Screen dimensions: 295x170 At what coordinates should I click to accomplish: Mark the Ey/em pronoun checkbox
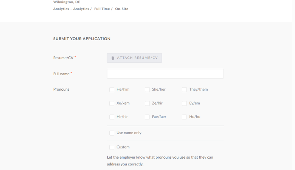[x=184, y=103]
